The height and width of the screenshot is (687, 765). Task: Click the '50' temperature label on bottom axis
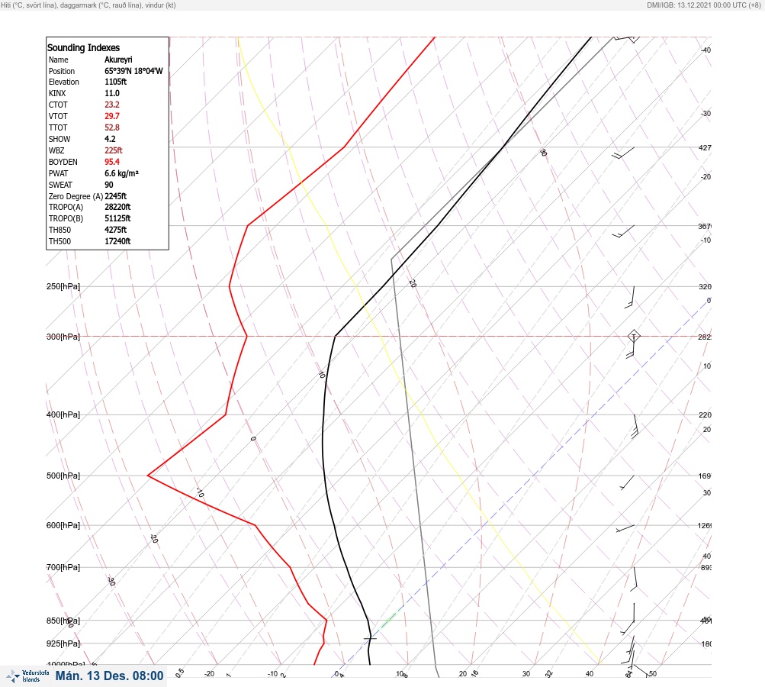coord(653,673)
